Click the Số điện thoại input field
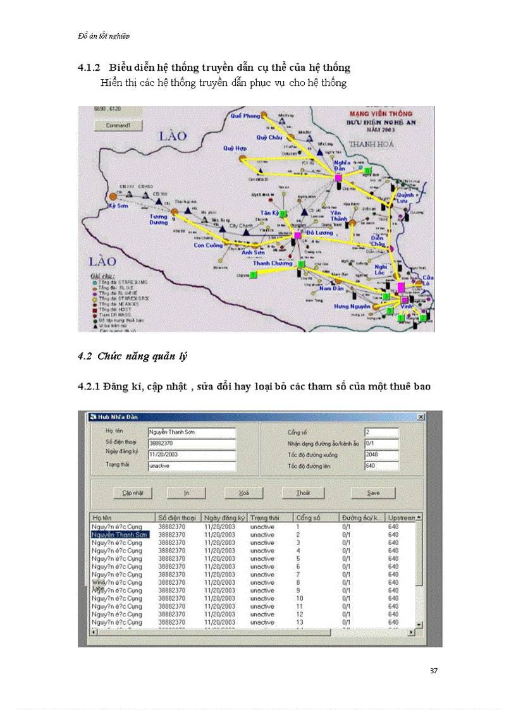 tap(191, 444)
